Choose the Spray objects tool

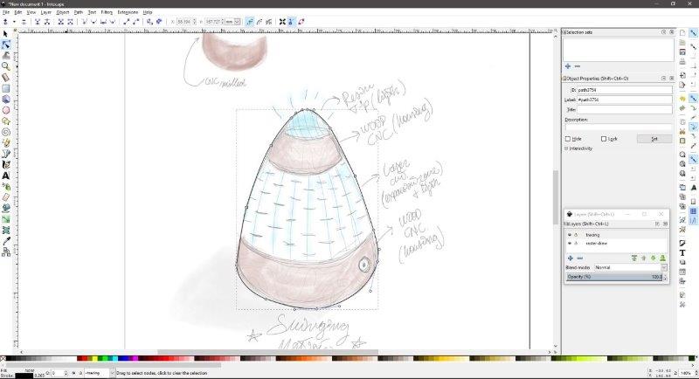pos(6,187)
